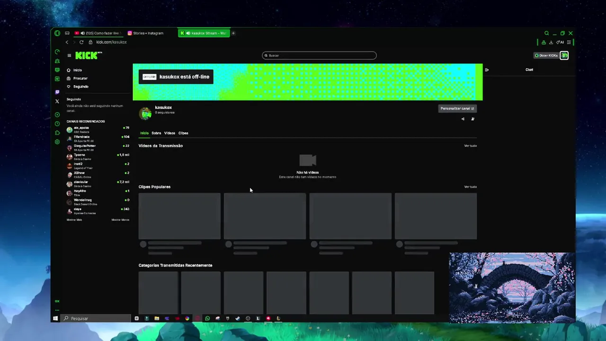Image resolution: width=606 pixels, height=341 pixels.
Task: Click the kasukox channel avatar
Action: point(145,113)
